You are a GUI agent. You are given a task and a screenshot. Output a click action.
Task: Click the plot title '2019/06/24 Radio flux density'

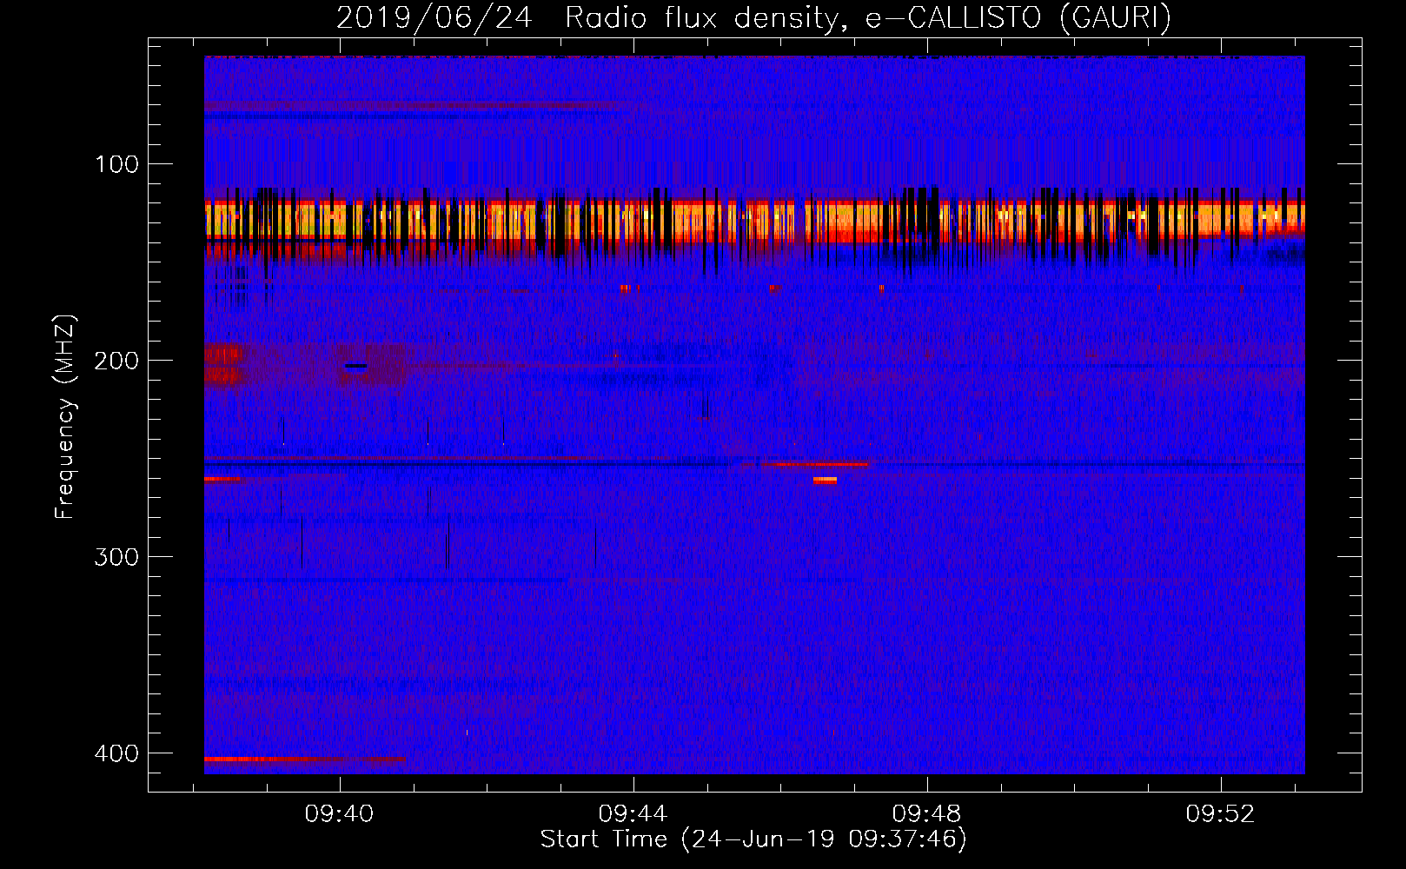tap(753, 17)
